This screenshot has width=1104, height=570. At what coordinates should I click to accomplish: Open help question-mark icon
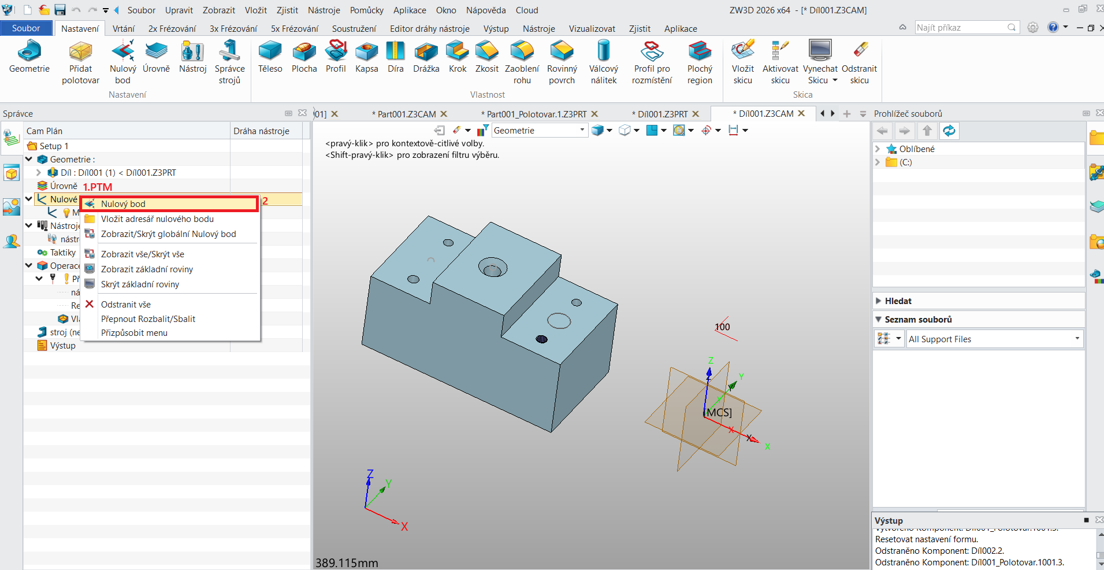[x=1053, y=27]
